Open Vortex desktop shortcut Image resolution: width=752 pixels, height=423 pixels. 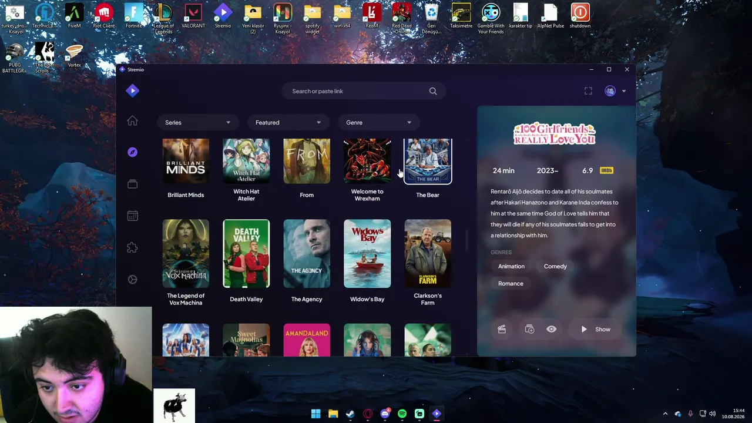[x=74, y=56]
